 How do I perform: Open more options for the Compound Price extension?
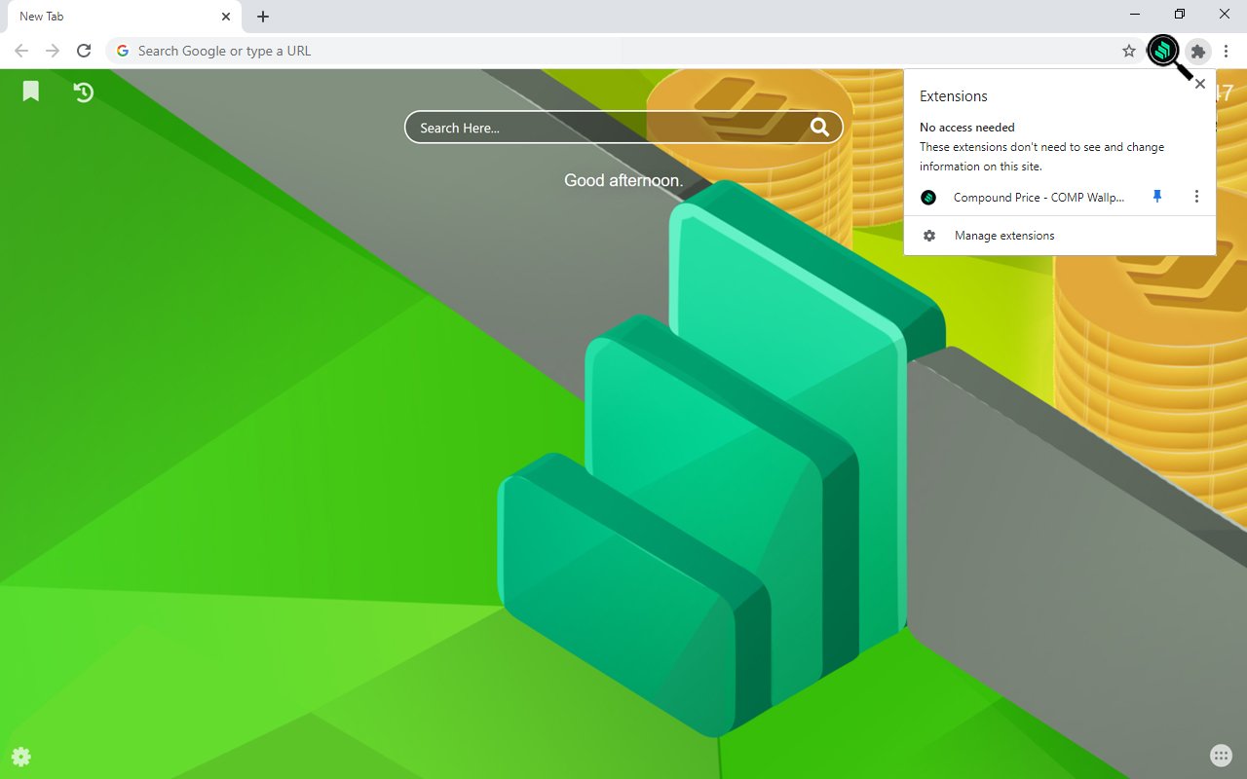click(x=1196, y=197)
